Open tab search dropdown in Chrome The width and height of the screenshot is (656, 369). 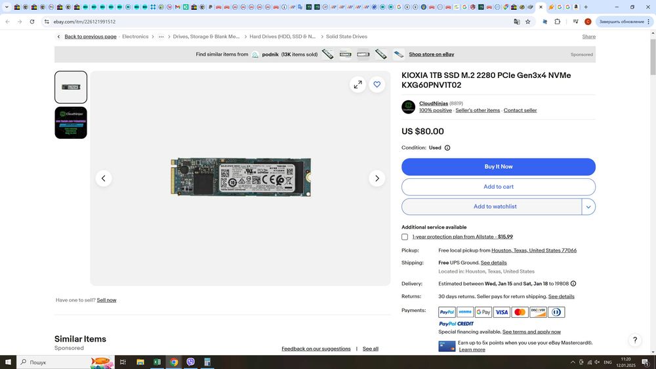click(7, 7)
